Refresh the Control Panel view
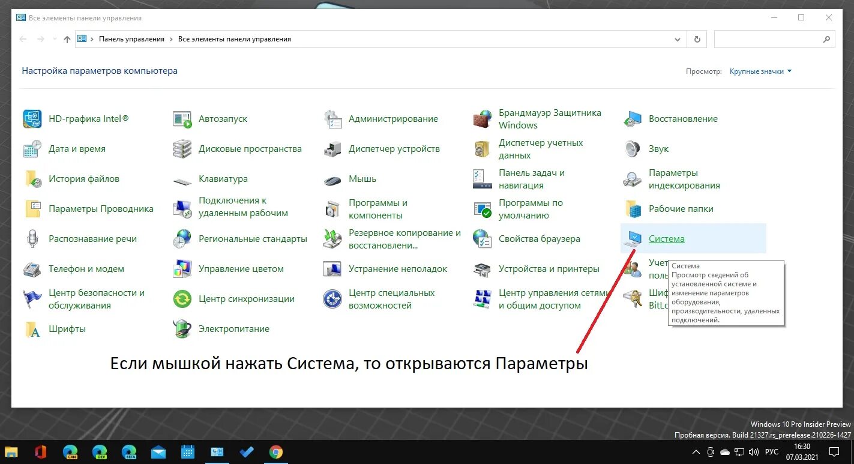This screenshot has height=464, width=854. [697, 39]
